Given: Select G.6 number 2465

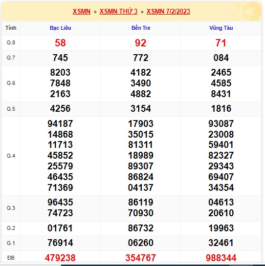Looking at the screenshot, I should click(x=221, y=72).
